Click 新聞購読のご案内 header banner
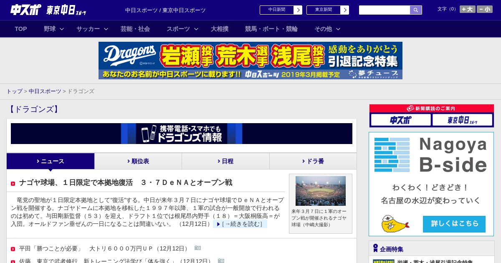501x263 pixels. click(x=432, y=108)
